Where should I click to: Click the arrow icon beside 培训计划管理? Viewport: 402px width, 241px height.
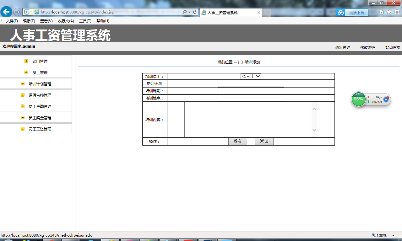point(23,84)
